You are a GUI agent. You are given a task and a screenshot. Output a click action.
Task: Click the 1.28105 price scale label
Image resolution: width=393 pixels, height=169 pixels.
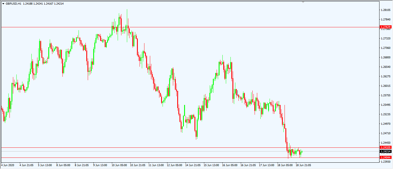coord(386,10)
